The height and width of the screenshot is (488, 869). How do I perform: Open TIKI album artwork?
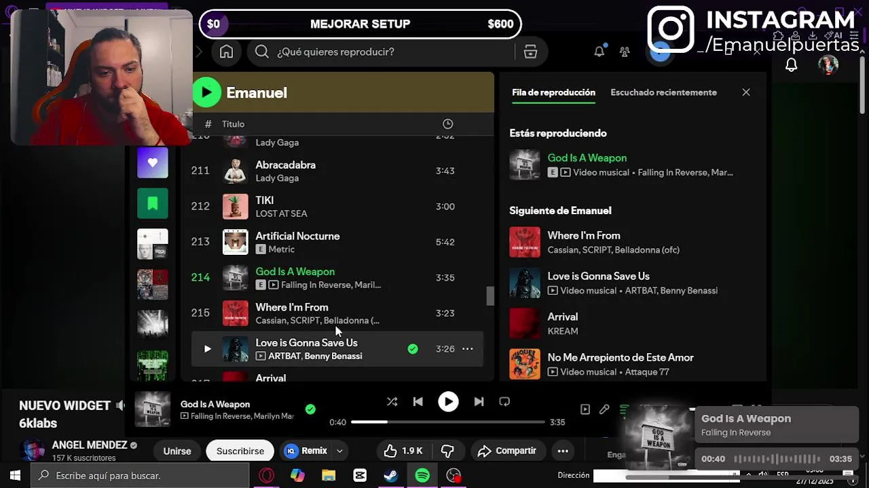[x=236, y=206]
